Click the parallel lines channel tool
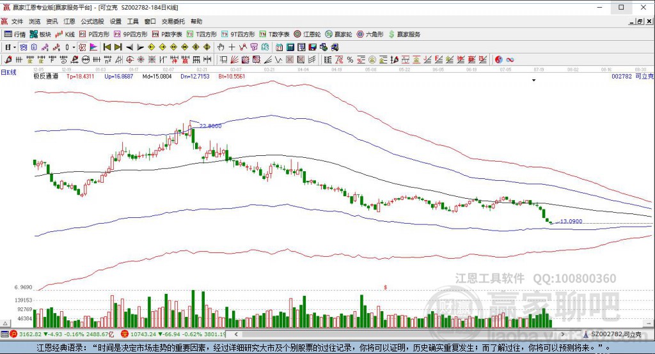The width and height of the screenshot is (655, 354). tap(312, 59)
